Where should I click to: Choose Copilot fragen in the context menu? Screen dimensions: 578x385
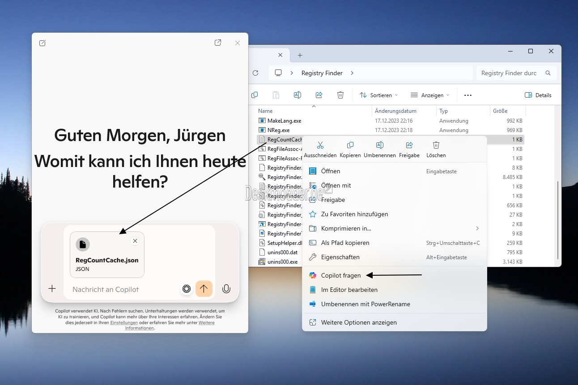tap(394, 275)
